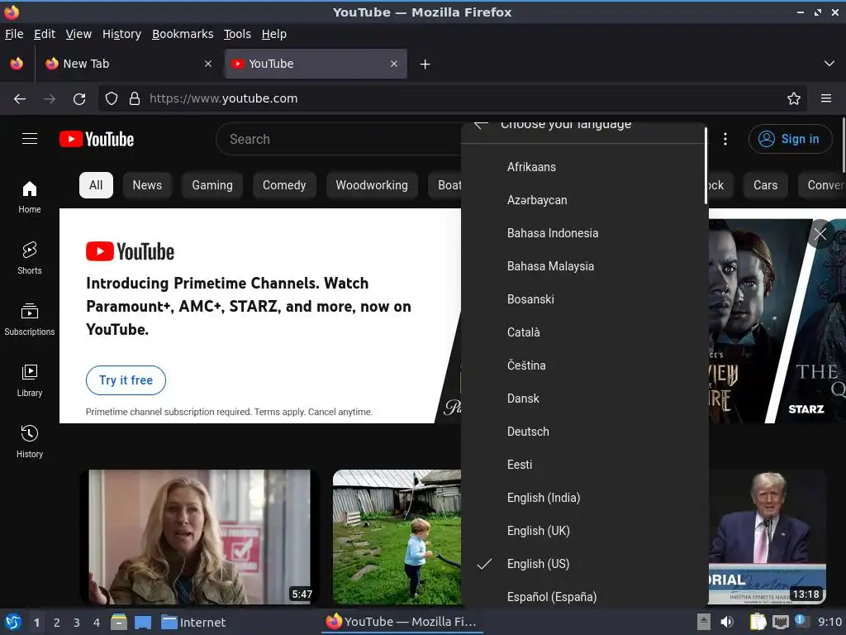Select Azərbaycan language
The width and height of the screenshot is (846, 635).
(583, 200)
